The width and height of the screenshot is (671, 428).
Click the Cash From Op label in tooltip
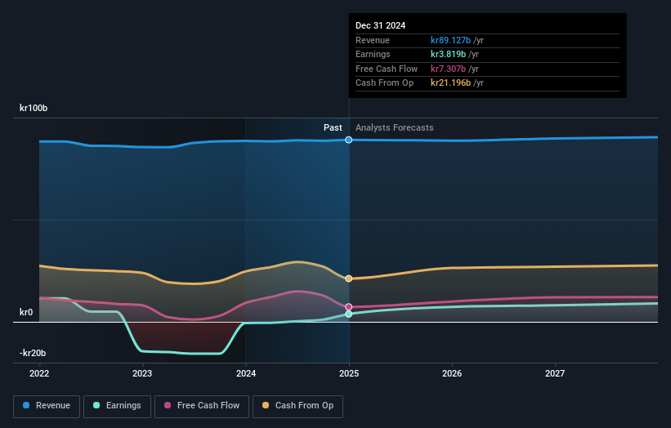[x=384, y=82]
